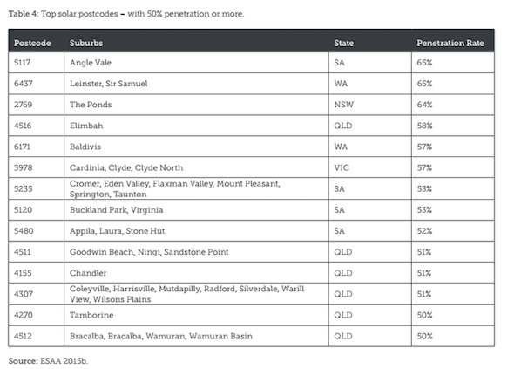Select postcode 5480 cell
514x369 pixels.
[36, 231]
